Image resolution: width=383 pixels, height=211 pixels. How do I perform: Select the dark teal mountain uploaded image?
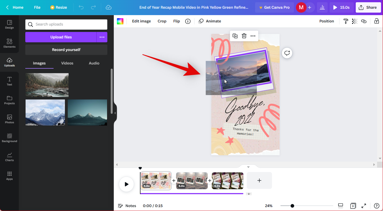[87, 112]
